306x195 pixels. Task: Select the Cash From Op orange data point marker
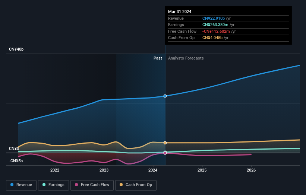[165, 143]
